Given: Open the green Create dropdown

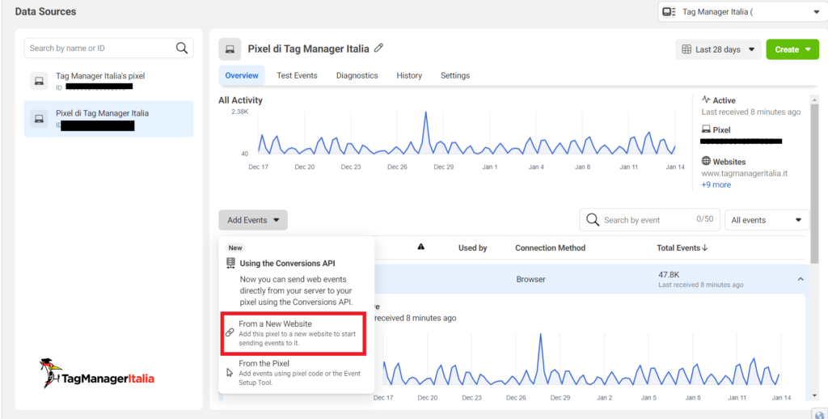Looking at the screenshot, I should click(x=792, y=49).
